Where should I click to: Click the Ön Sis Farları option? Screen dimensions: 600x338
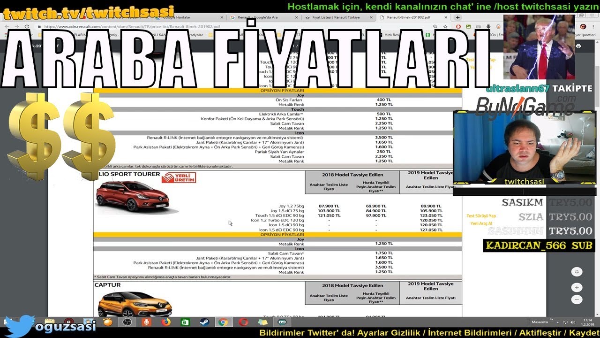[289, 100]
